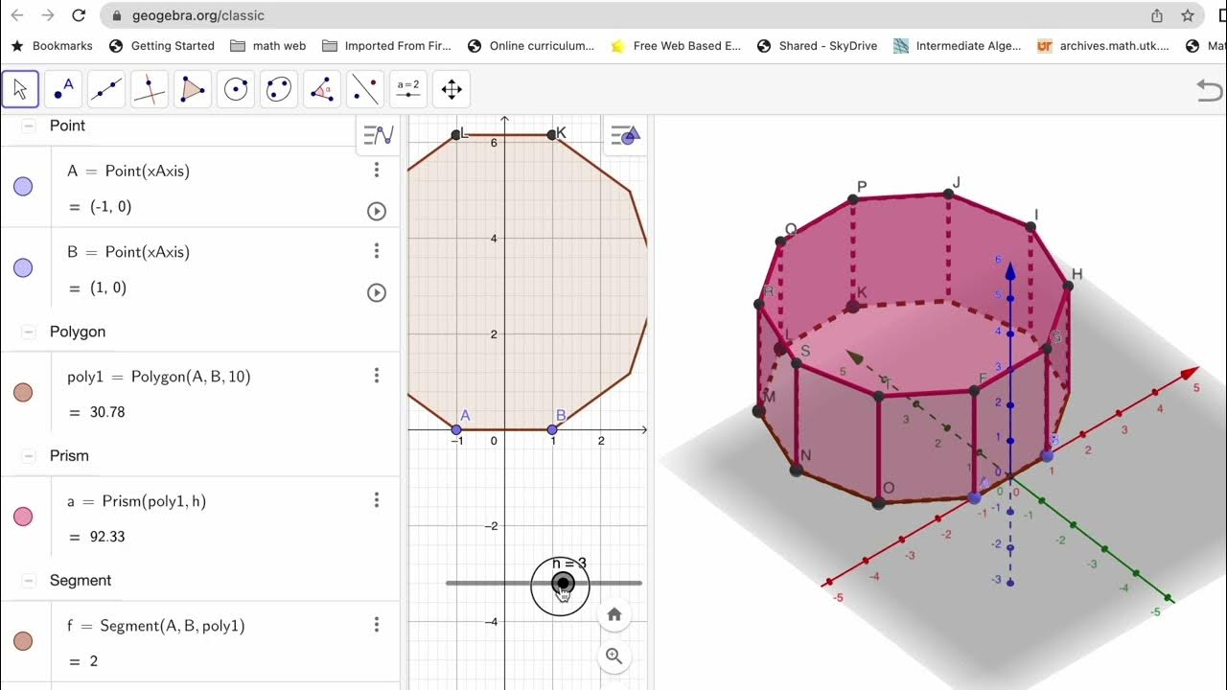Screen dimensions: 1227x690
Task: Toggle visibility of segment f
Action: click(23, 641)
